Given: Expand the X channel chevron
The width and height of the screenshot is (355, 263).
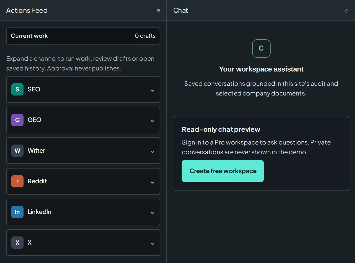Looking at the screenshot, I should tap(152, 244).
